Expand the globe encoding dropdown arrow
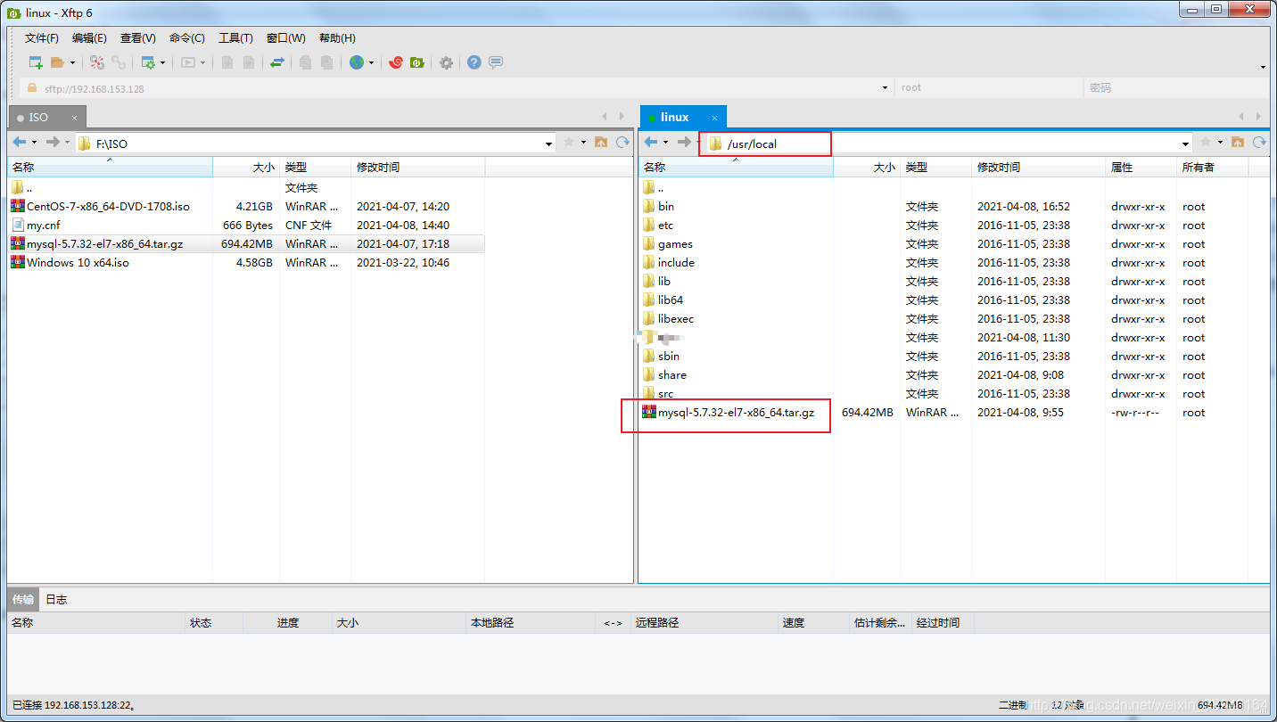 (371, 63)
